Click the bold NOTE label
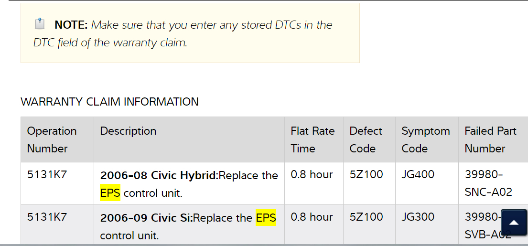 click(x=71, y=25)
